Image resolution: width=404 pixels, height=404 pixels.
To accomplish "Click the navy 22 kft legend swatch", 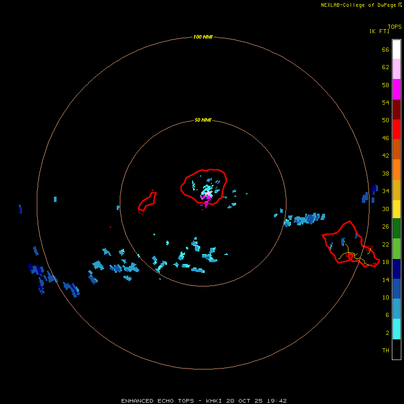I will click(x=396, y=269).
